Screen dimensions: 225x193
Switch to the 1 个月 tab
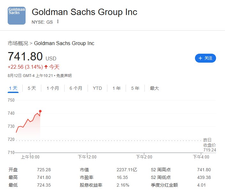(53, 88)
